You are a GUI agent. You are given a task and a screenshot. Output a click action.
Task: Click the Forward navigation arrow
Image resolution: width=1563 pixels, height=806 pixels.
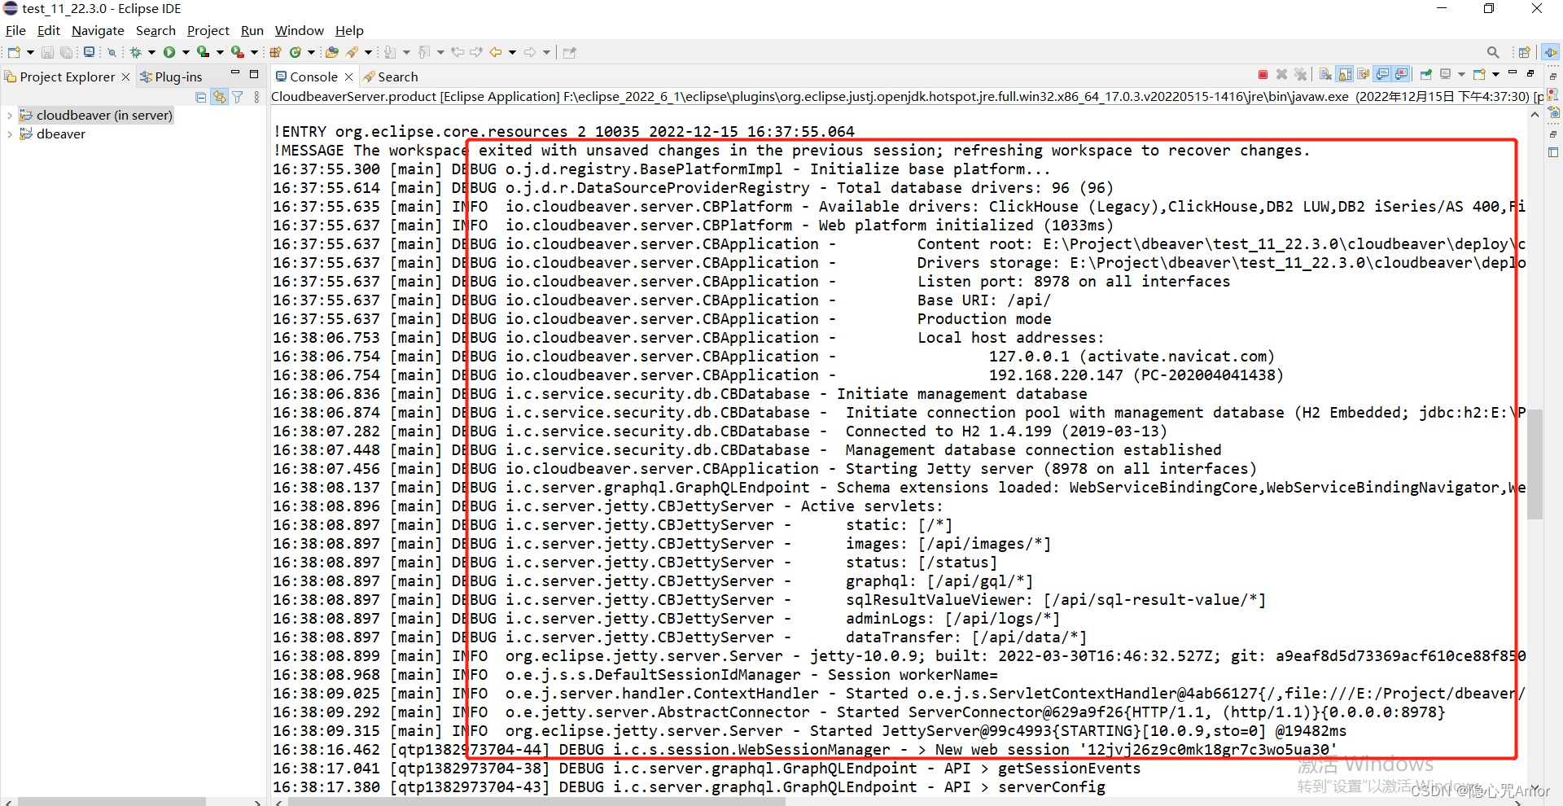click(530, 52)
